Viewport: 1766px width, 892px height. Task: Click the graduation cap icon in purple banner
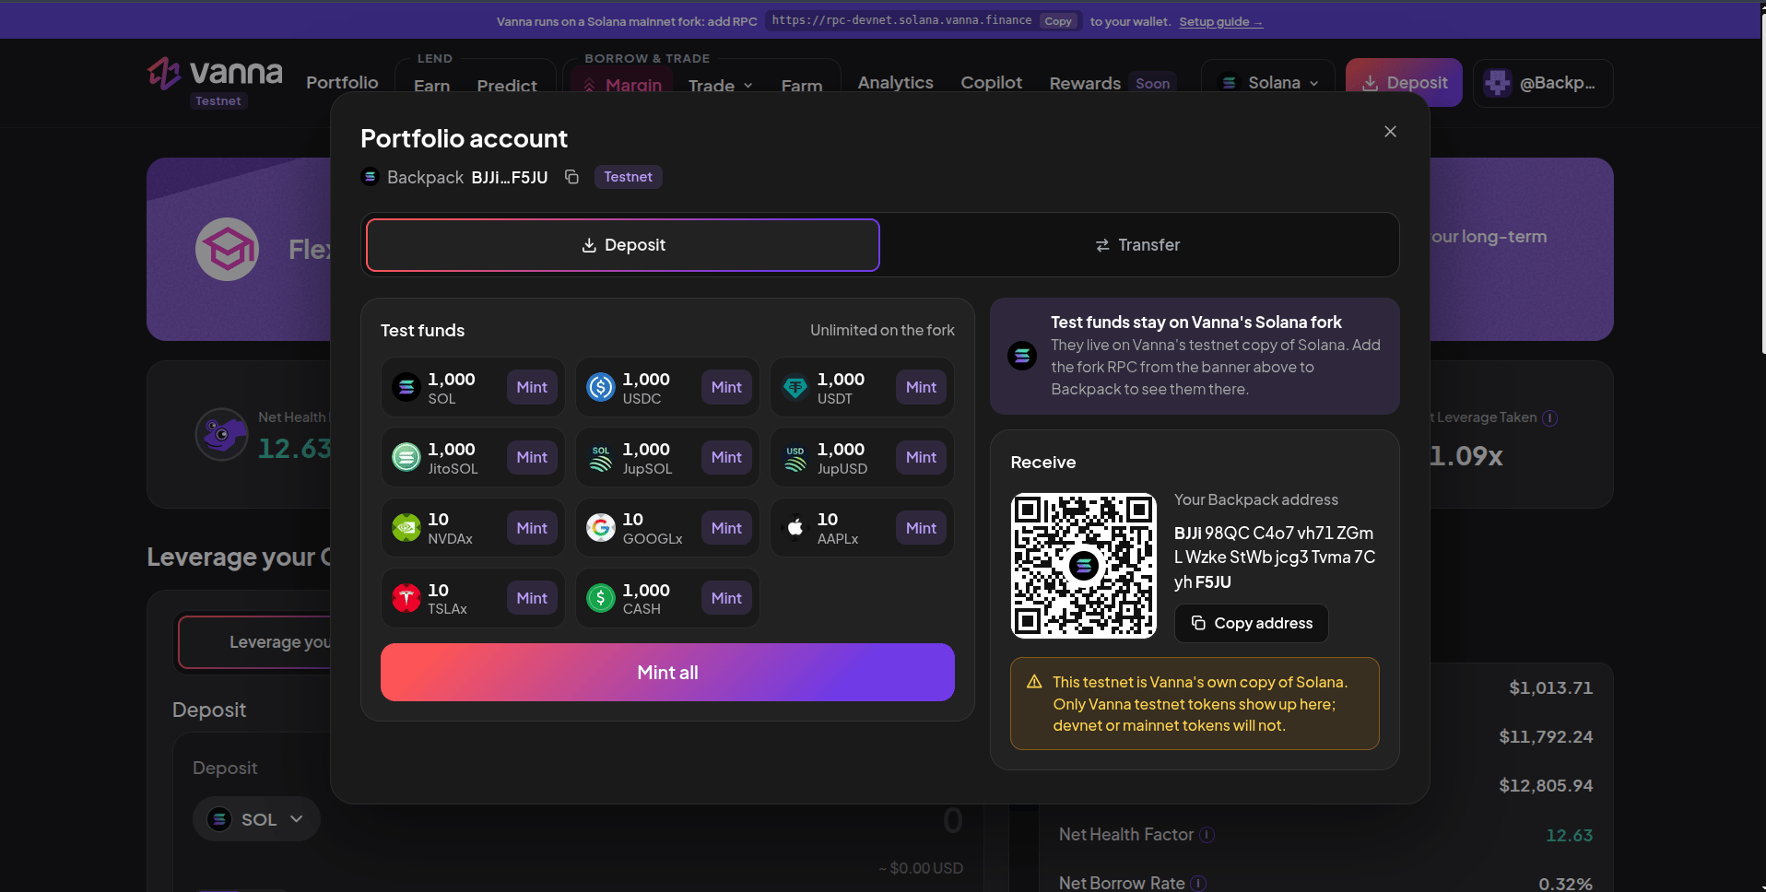(x=227, y=250)
